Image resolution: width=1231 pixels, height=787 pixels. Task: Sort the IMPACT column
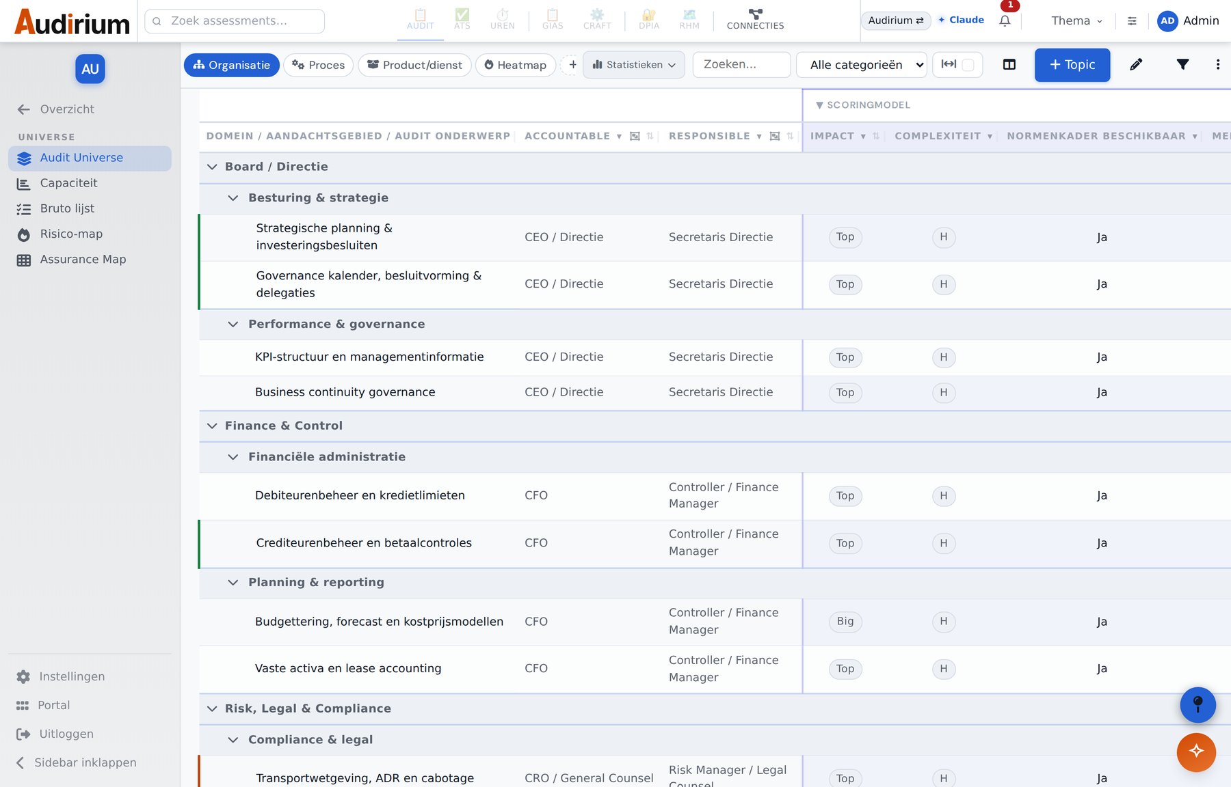point(876,136)
